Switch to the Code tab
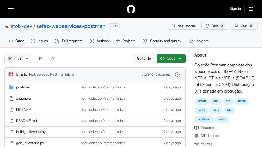Screen dimensions: 262x147 click(17, 41)
